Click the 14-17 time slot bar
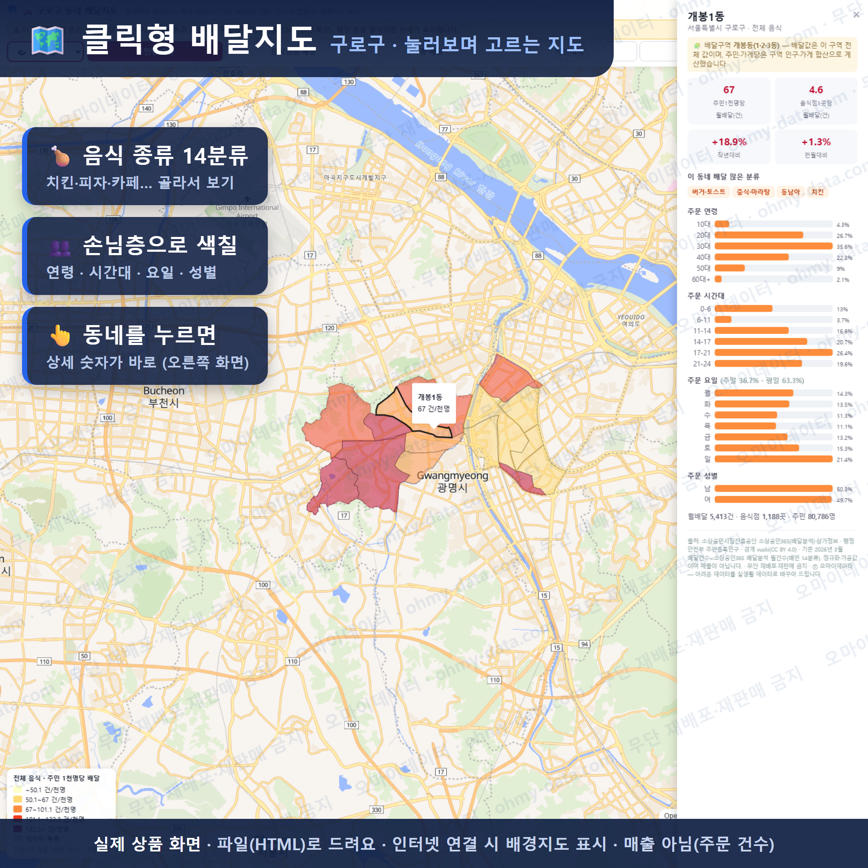This screenshot has width=868, height=868. coord(773,342)
